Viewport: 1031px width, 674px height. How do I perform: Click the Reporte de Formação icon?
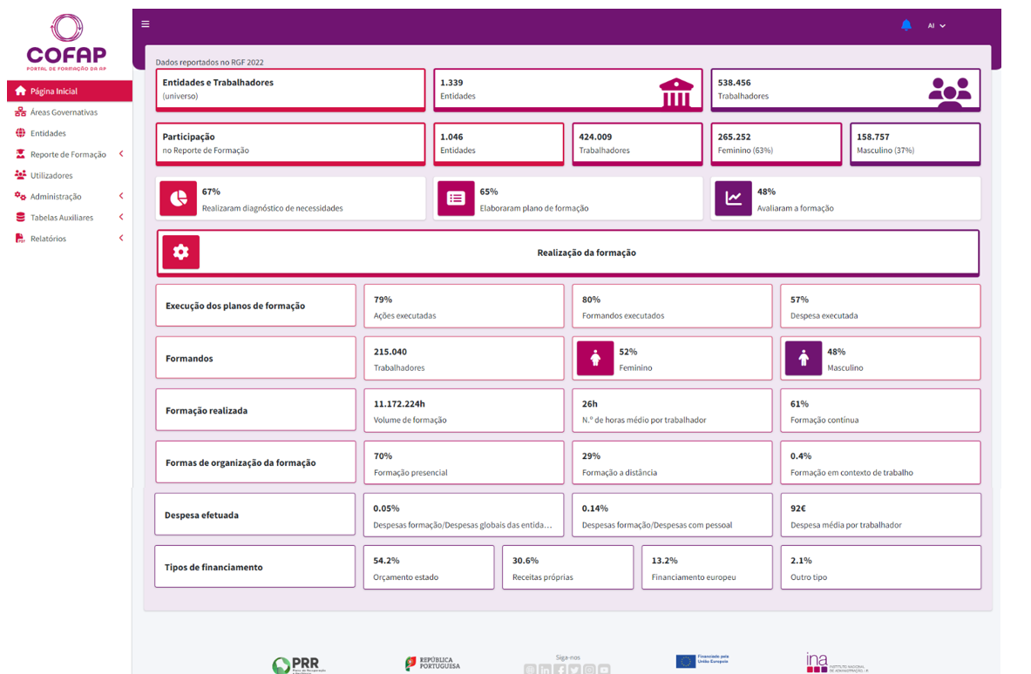[20, 154]
